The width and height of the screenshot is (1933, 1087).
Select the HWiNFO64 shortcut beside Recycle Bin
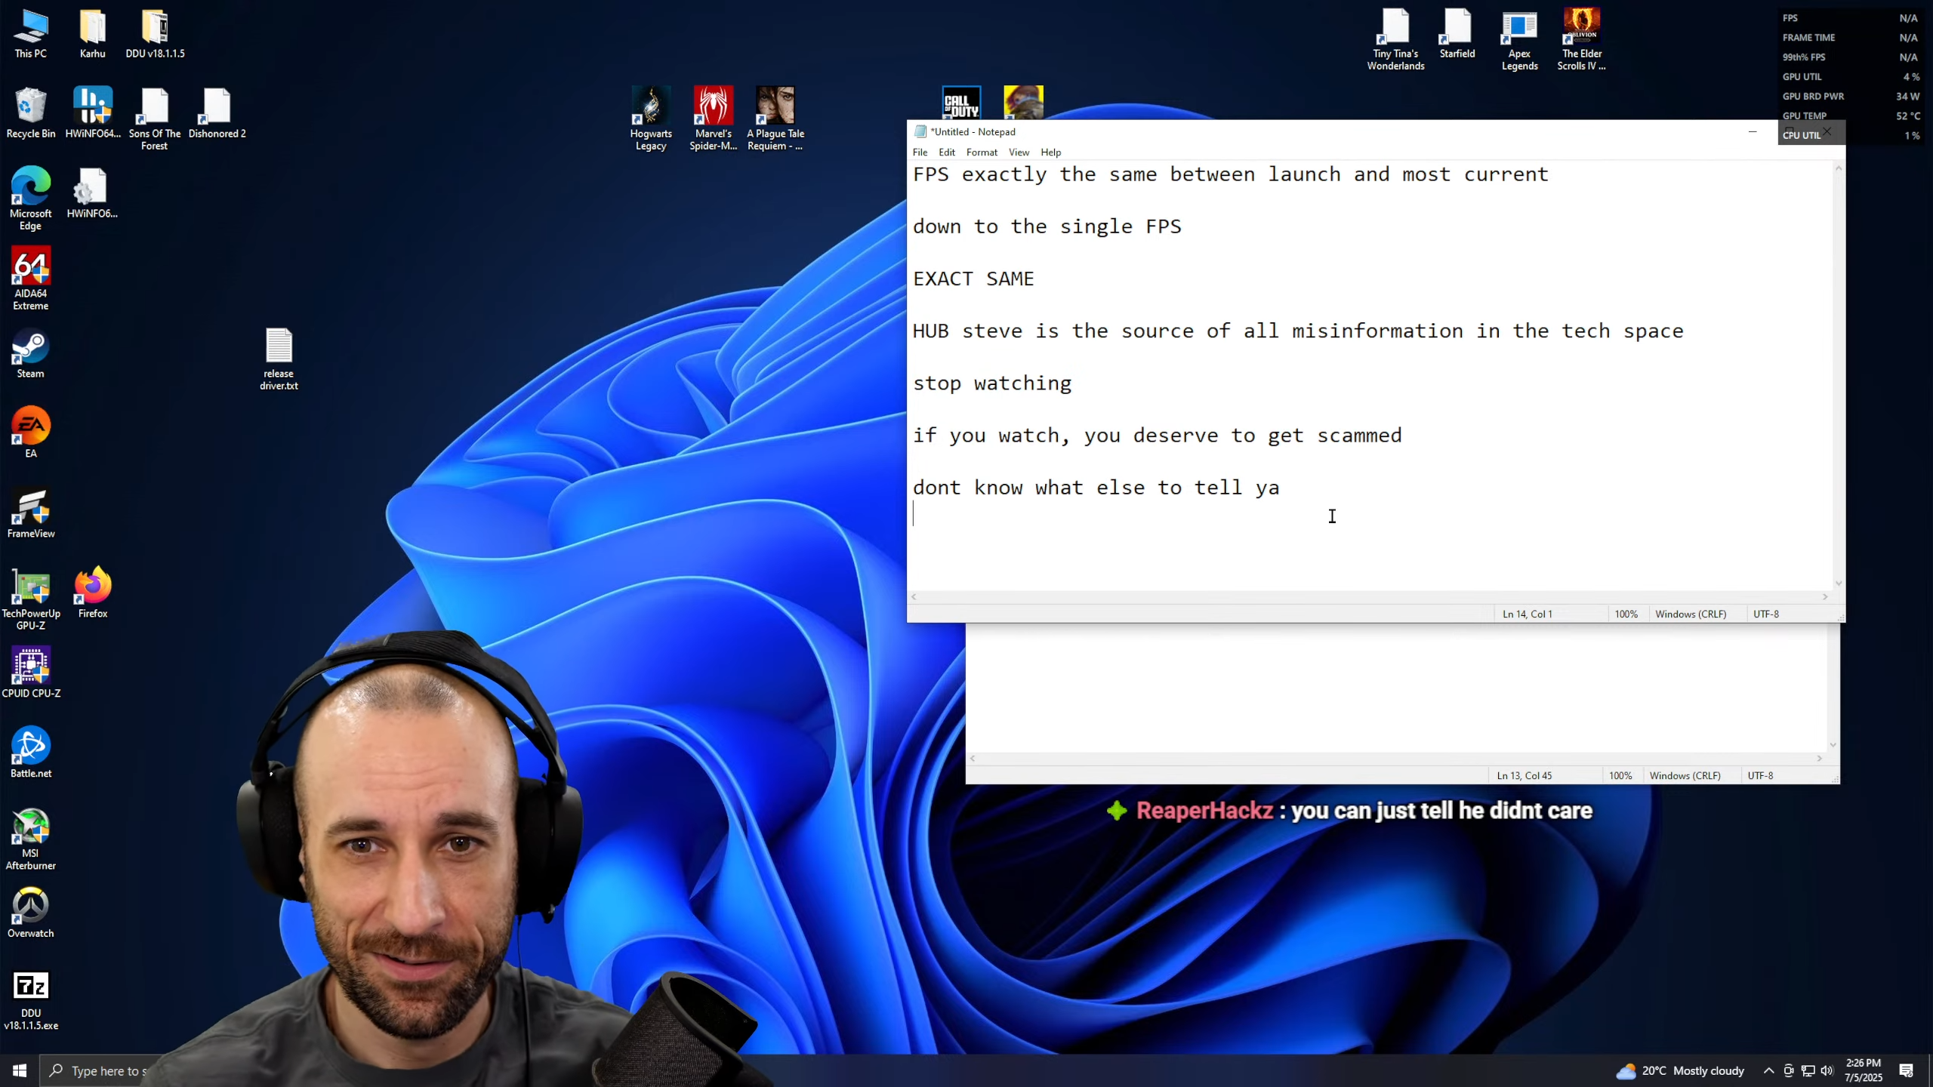tap(93, 113)
